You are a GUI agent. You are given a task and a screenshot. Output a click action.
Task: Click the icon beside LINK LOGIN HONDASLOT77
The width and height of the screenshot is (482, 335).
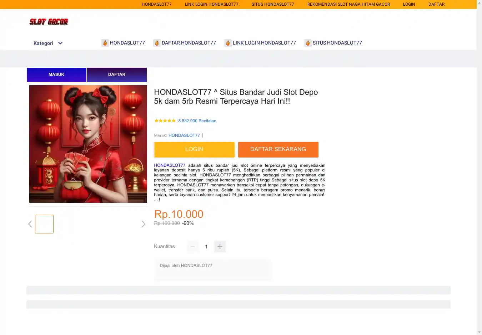tap(228, 43)
